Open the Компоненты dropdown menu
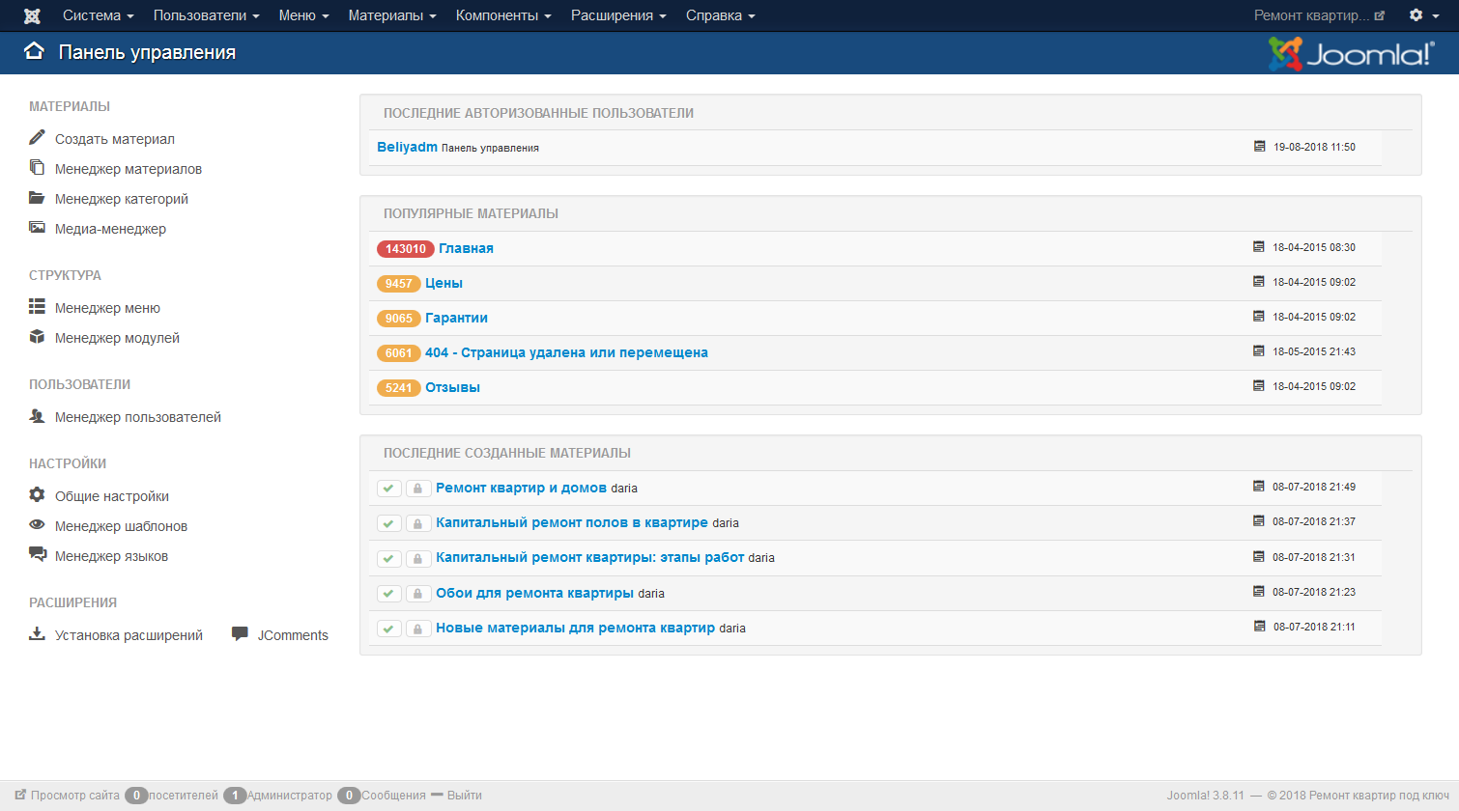This screenshot has width=1459, height=811. [503, 15]
